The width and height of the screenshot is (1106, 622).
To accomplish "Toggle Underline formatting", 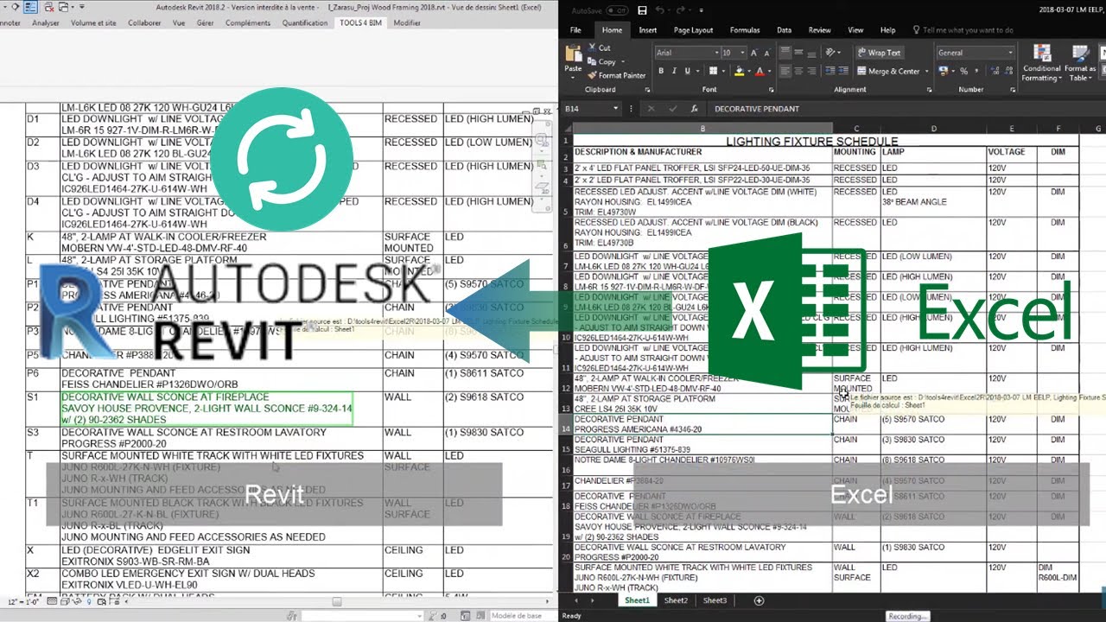I will click(686, 72).
